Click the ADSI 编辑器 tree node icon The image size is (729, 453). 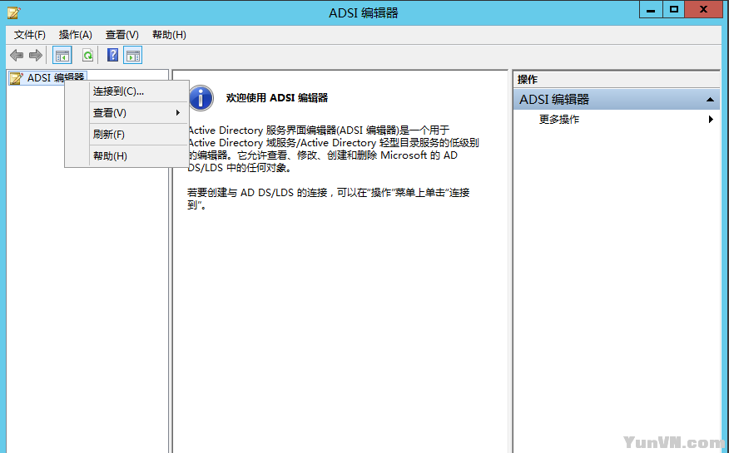pyautogui.click(x=17, y=78)
